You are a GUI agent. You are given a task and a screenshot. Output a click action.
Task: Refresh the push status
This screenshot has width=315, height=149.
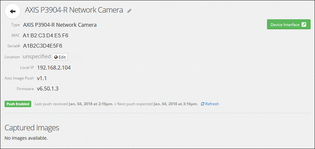pos(212,104)
